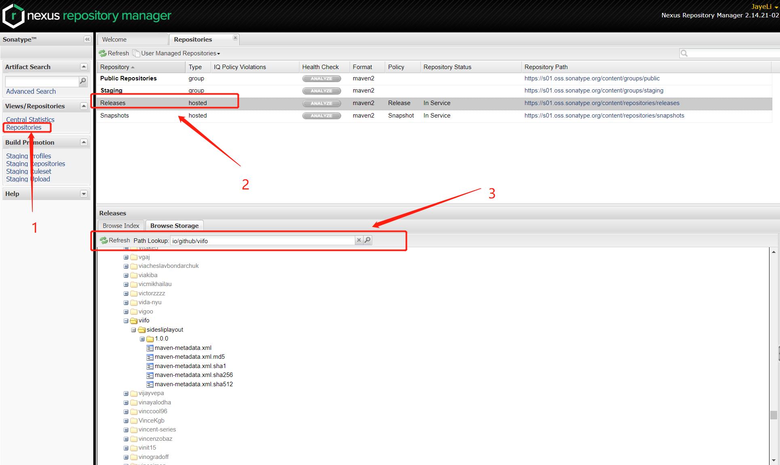
Task: Open the snapshots repository URL
Action: click(x=604, y=116)
